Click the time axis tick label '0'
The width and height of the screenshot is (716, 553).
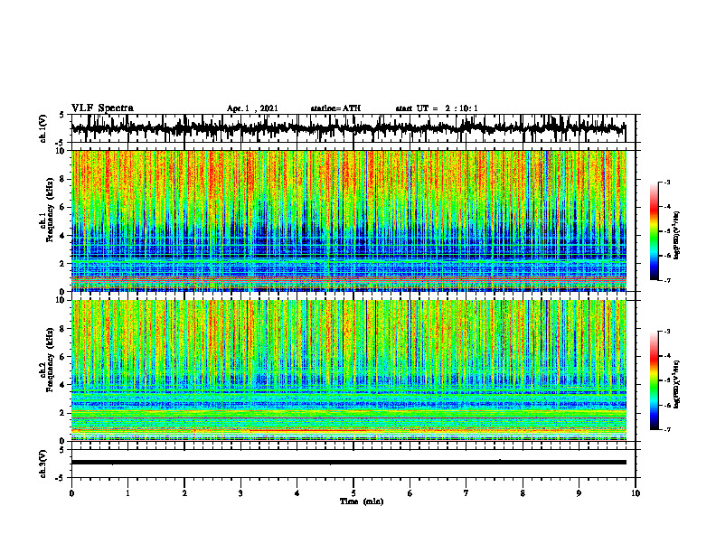tap(71, 493)
